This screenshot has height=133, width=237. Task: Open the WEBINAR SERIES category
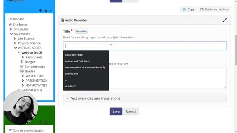click(x=30, y=48)
